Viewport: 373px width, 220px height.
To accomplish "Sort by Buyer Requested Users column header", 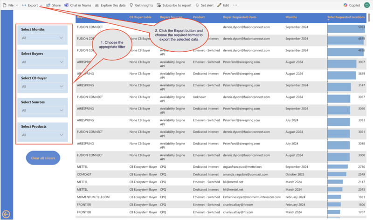I will pos(240,17).
